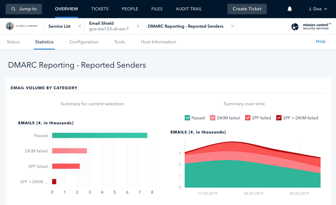Open the Audit Trail section
336x205 pixels.
[188, 9]
